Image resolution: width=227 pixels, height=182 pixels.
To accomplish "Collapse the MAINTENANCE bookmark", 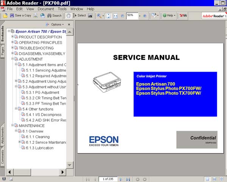I will click(12, 125).
